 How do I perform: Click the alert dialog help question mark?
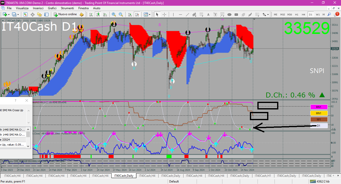(15, 100)
